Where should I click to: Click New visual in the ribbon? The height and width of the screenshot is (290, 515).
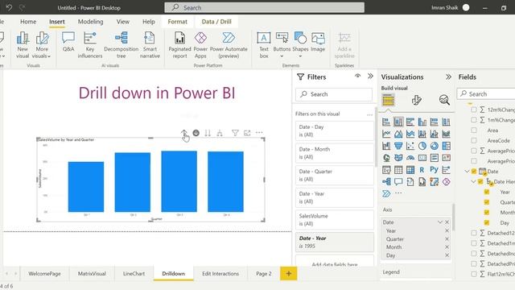pyautogui.click(x=23, y=45)
